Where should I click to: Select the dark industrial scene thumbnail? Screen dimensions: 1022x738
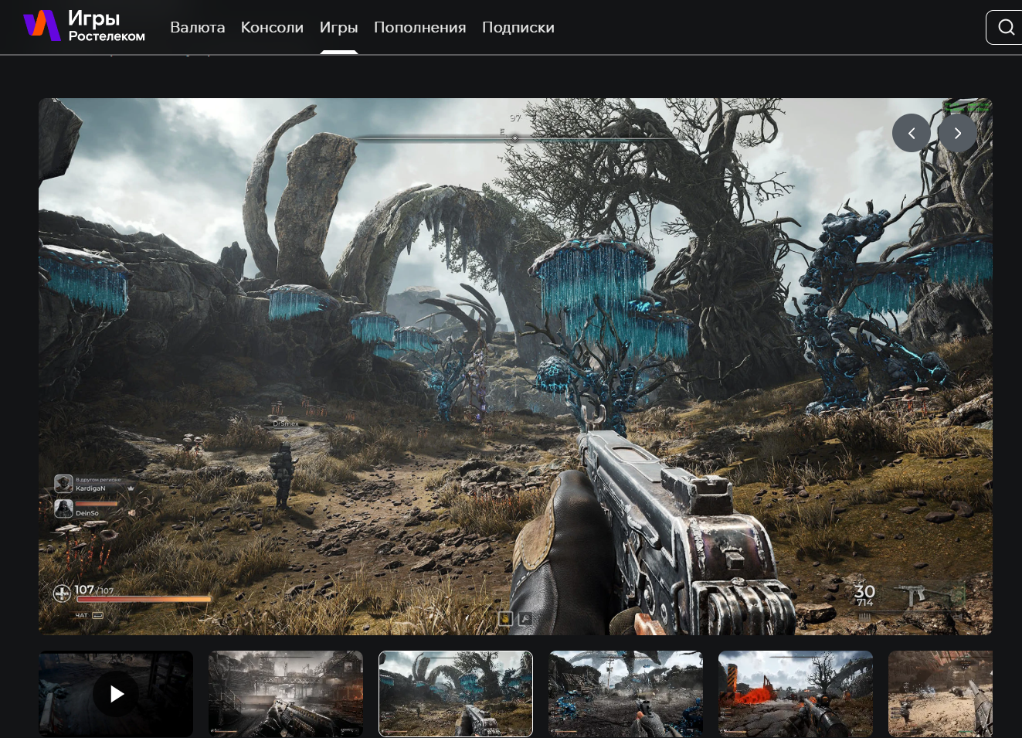coord(285,693)
